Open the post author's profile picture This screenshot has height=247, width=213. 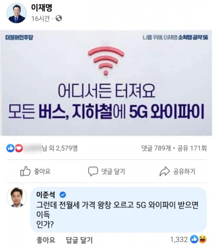pyautogui.click(x=17, y=13)
